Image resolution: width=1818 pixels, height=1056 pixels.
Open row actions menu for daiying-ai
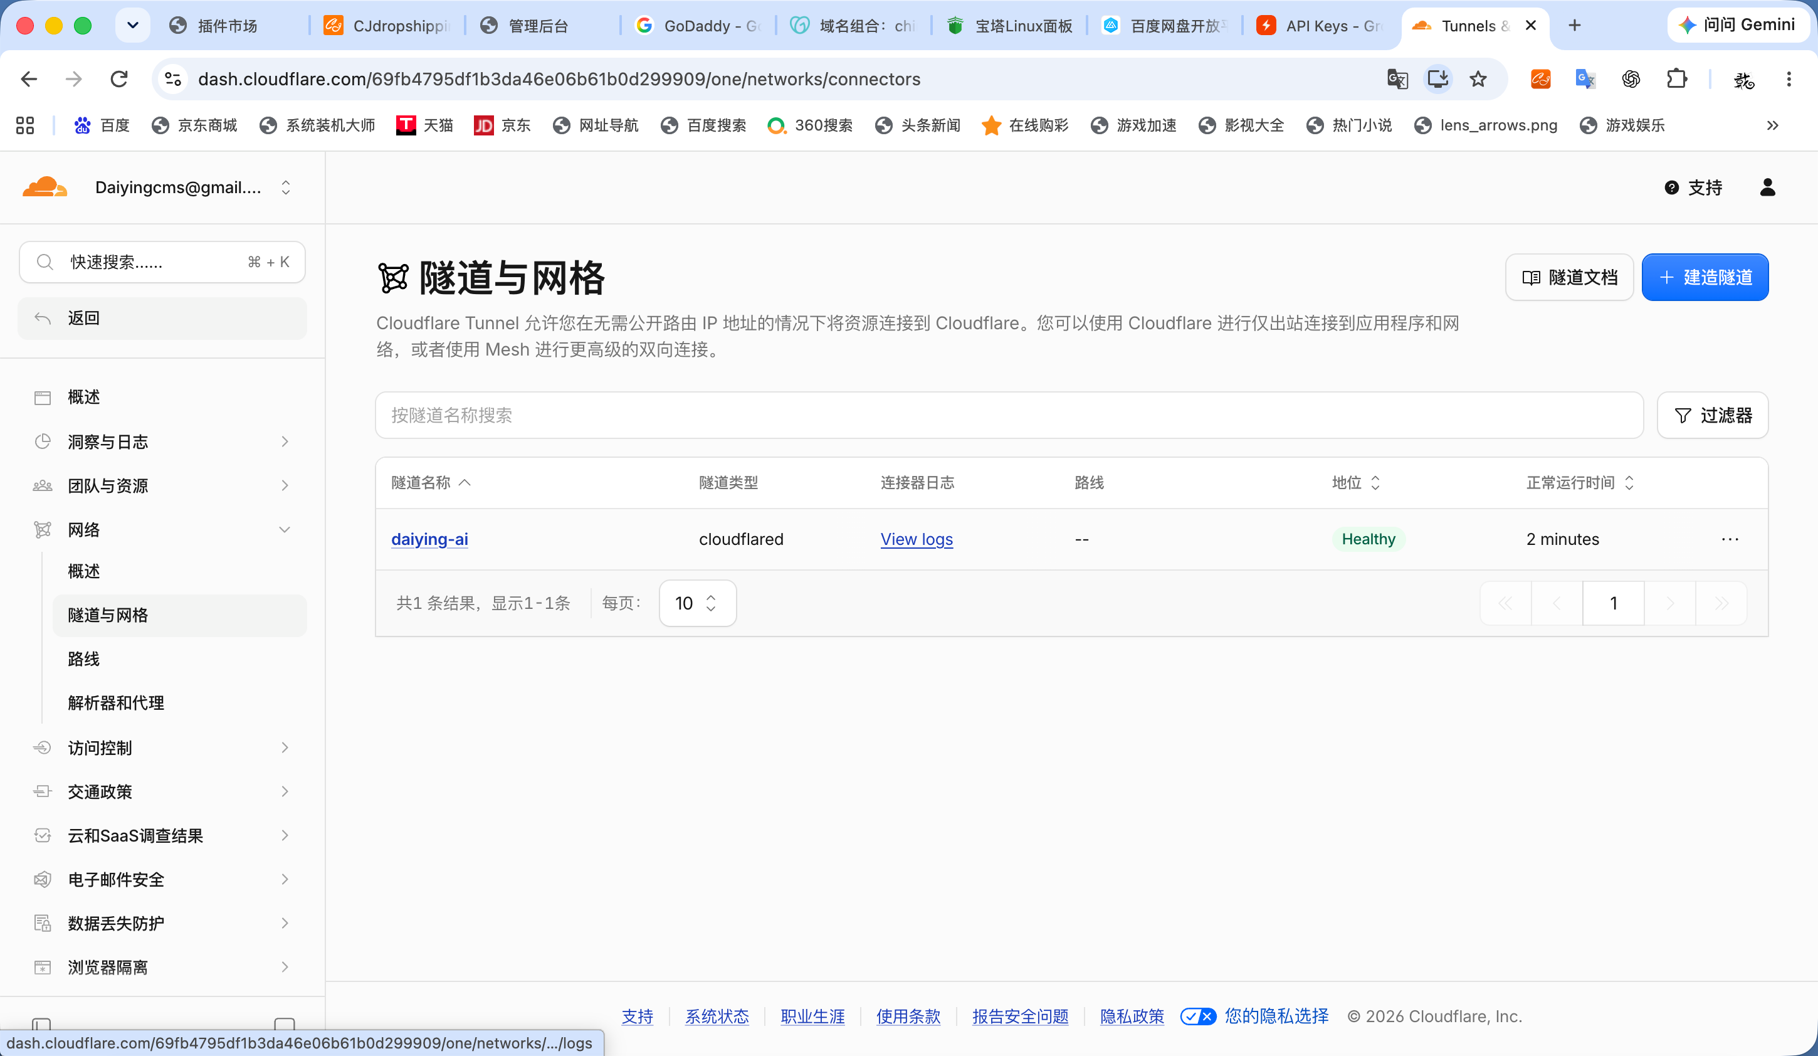pyautogui.click(x=1729, y=539)
